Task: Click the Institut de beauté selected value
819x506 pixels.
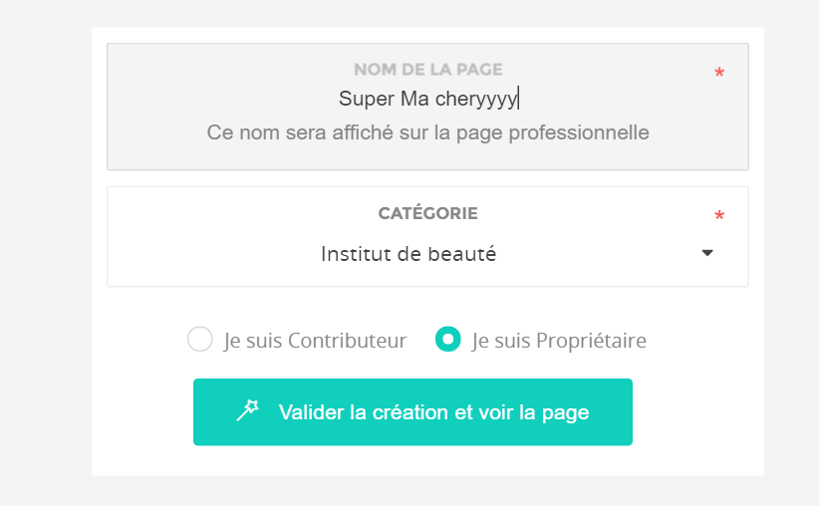Action: pos(409,254)
